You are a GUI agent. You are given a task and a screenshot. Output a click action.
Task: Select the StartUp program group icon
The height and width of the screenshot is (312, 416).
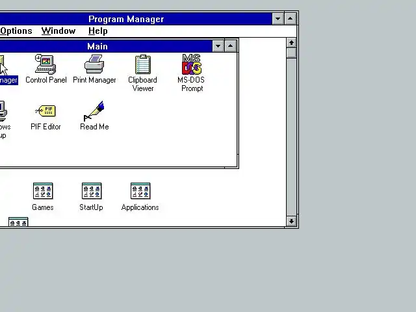92,190
